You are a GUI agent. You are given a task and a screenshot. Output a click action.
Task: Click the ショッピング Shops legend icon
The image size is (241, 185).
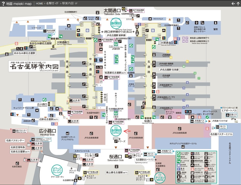[x=206, y=173]
